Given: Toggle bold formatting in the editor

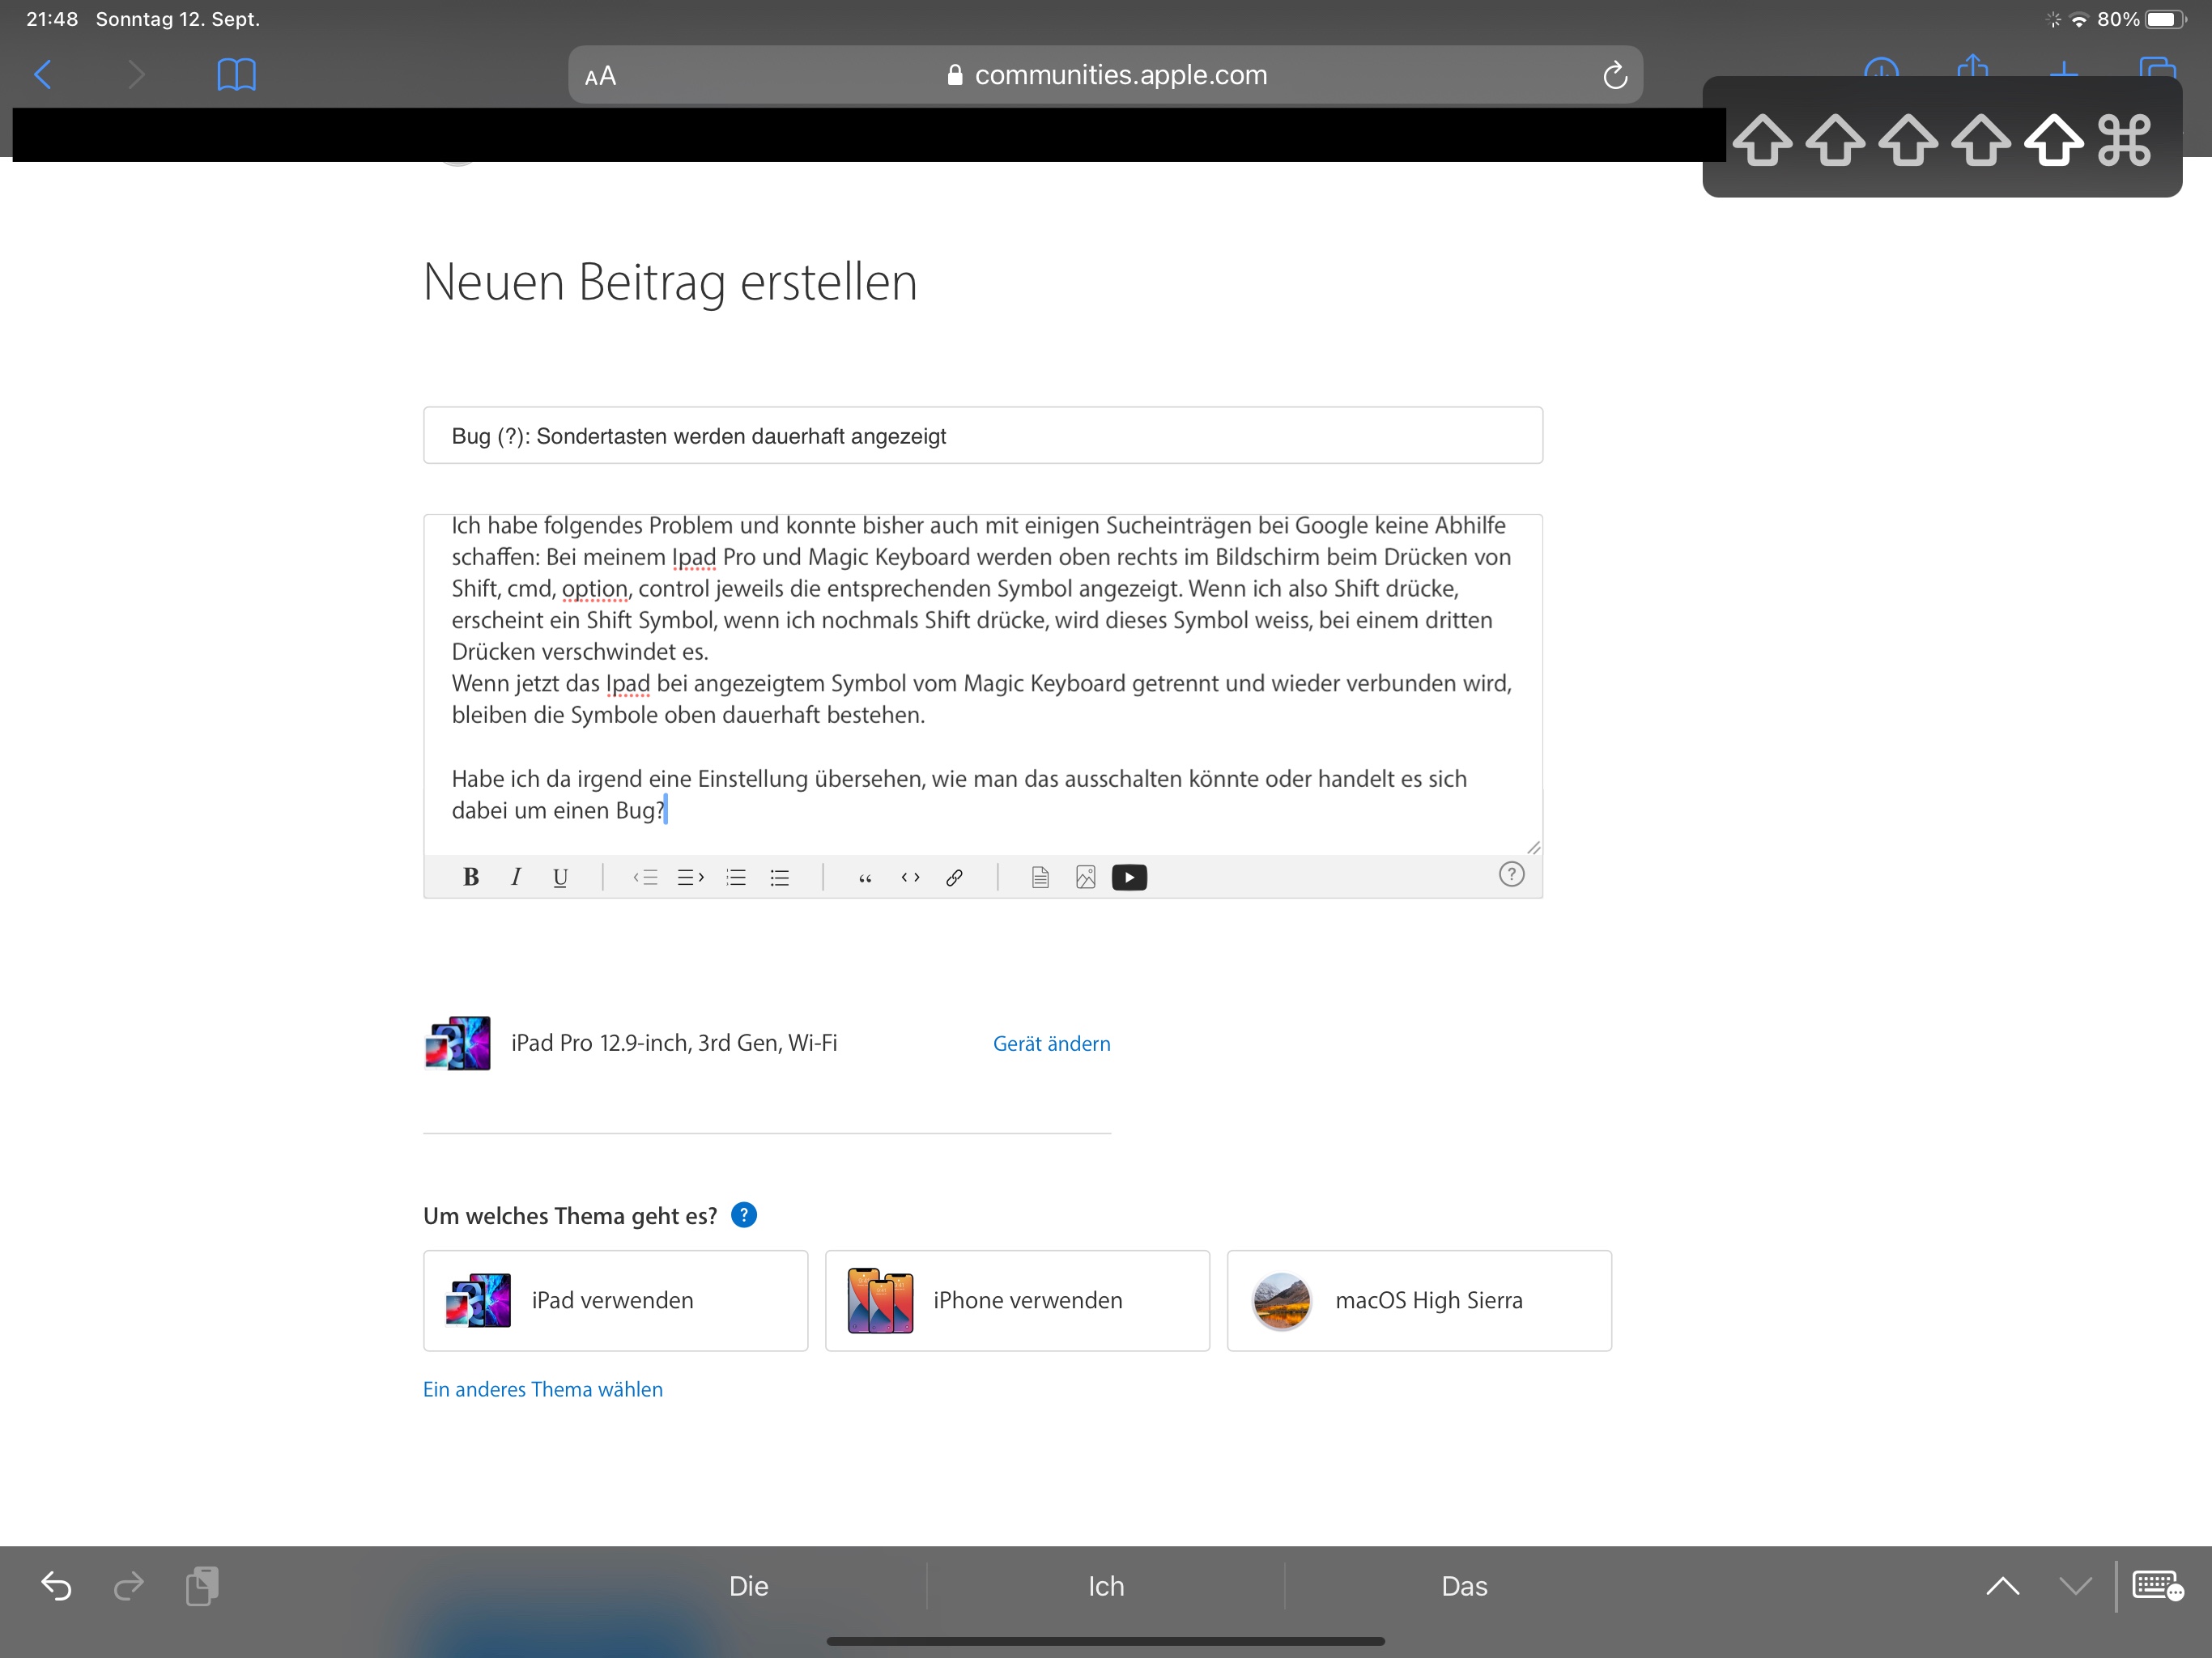Looking at the screenshot, I should coord(471,877).
